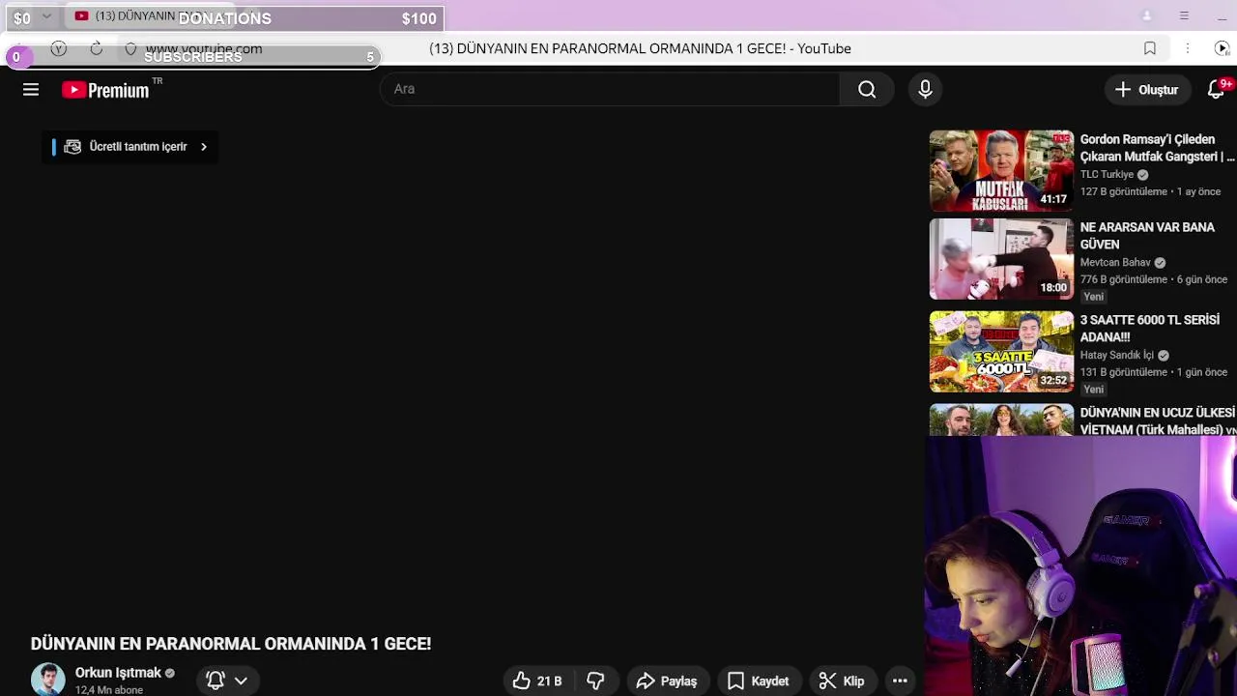The image size is (1237, 696).
Task: Open the Gordon Ramsay'i Çileden video title
Action: pyautogui.click(x=1157, y=148)
